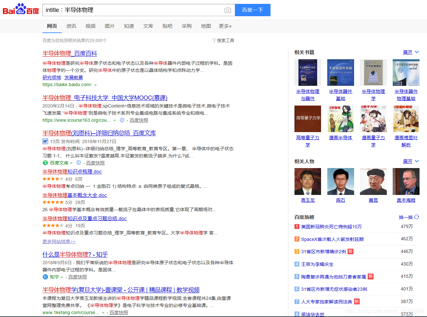Open 半导体物理基本概念大全.doc

pyautogui.click(x=75, y=195)
